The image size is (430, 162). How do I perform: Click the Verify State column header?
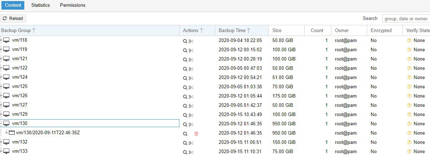click(416, 31)
